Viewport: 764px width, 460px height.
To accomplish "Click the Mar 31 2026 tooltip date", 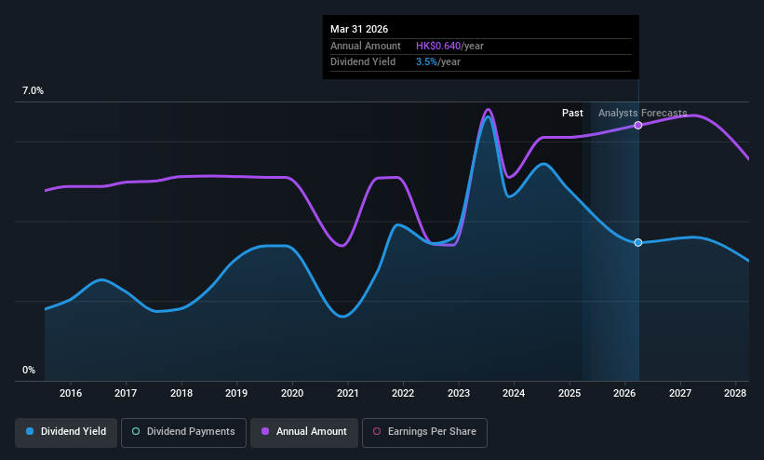I will click(359, 29).
